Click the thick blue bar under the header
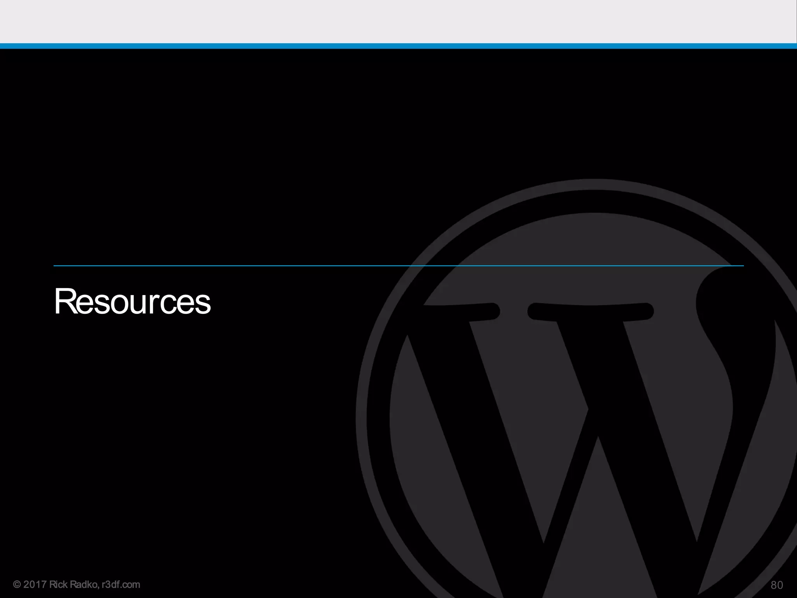Screen dimensions: 797x598 coord(398,46)
